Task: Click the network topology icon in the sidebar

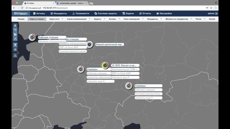Action: pos(15,39)
